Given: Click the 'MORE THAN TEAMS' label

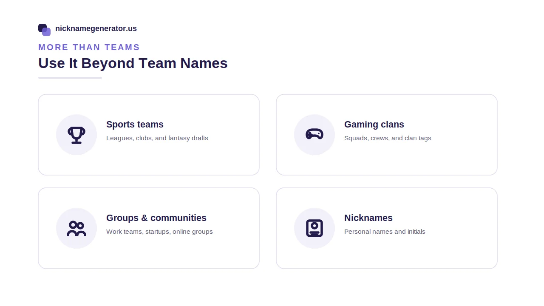Looking at the screenshot, I should click(x=89, y=47).
